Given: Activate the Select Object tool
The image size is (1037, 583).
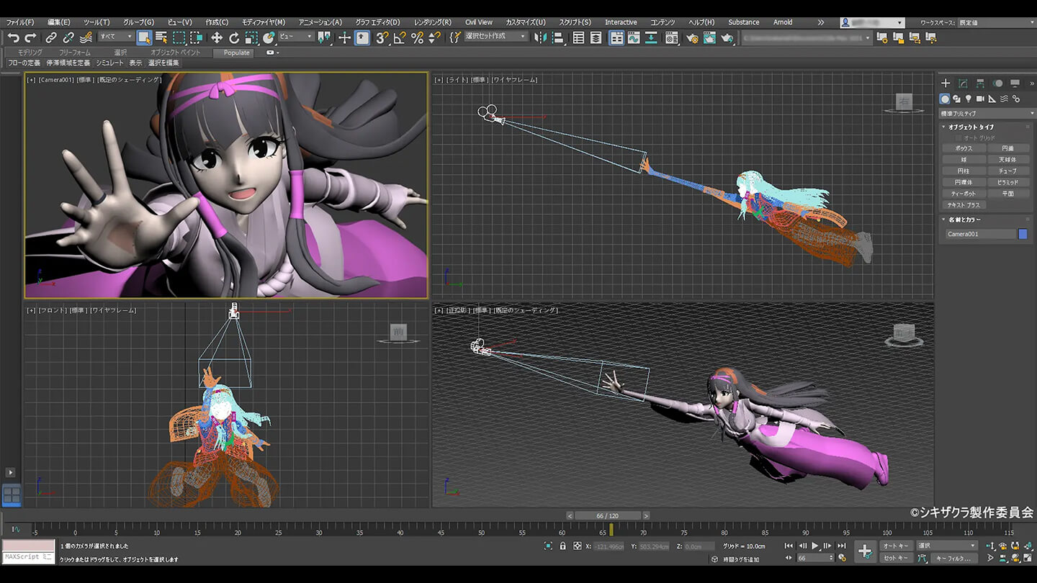Looking at the screenshot, I should pos(144,37).
